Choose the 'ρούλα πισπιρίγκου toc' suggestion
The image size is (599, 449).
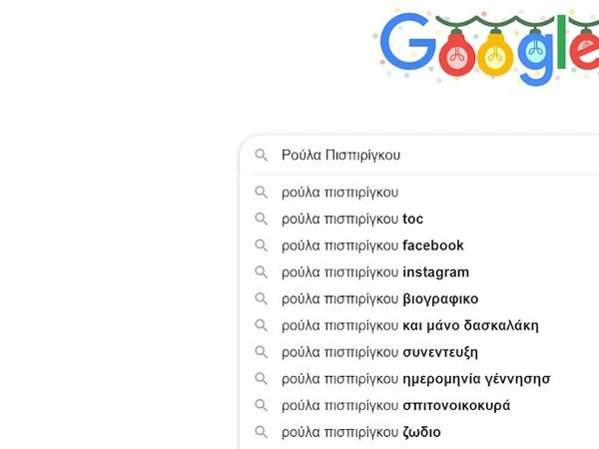(352, 220)
